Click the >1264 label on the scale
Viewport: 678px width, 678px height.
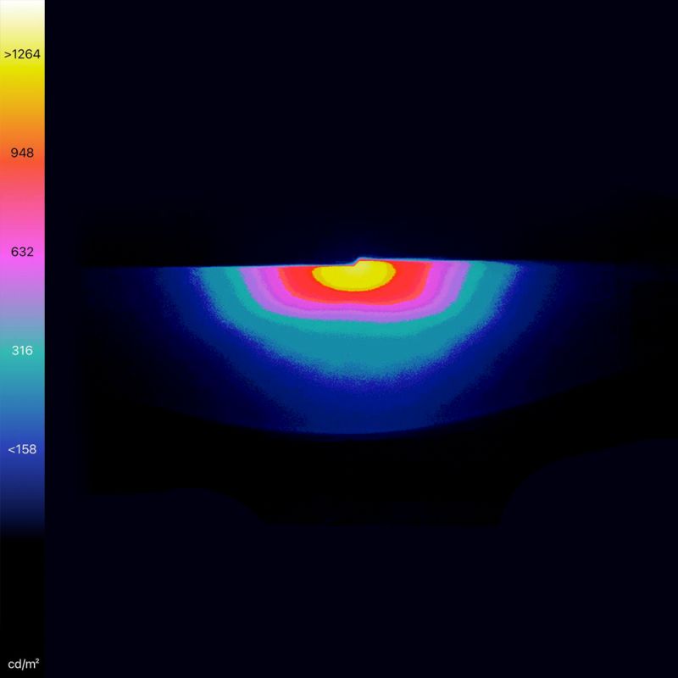22,54
